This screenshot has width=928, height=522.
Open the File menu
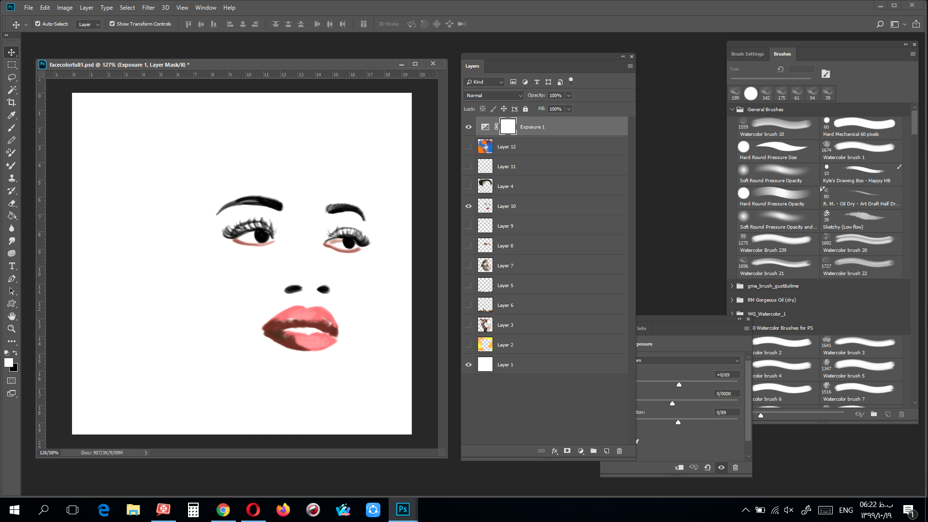point(29,8)
